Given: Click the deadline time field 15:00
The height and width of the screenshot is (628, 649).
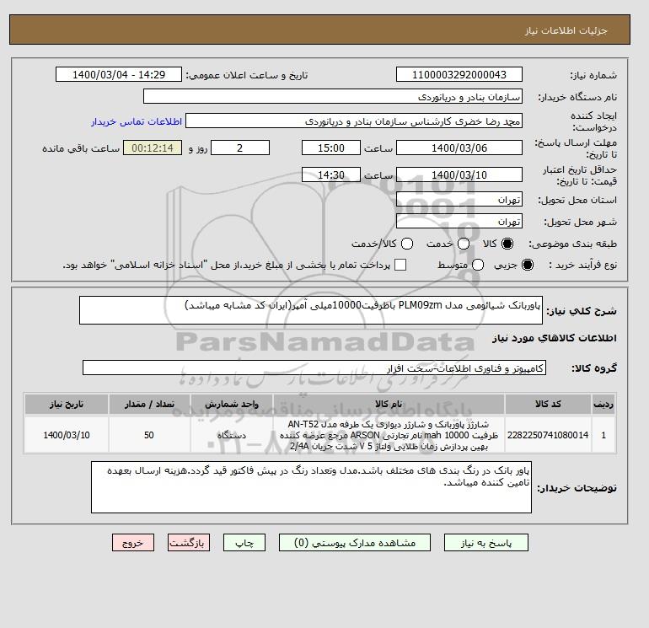Looking at the screenshot, I should pyautogui.click(x=331, y=148).
